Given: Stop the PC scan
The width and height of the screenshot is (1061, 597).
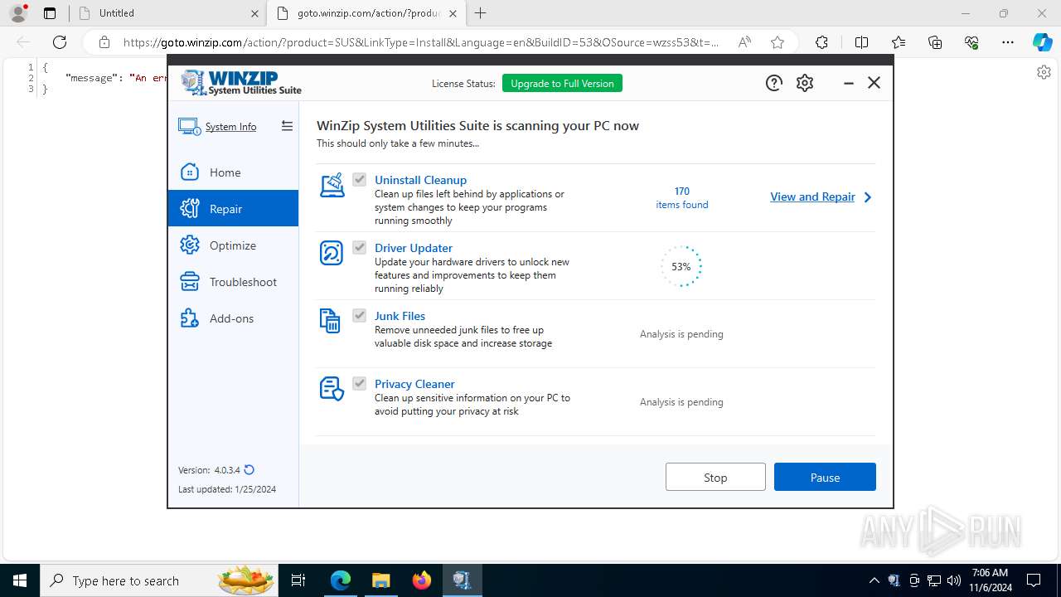Looking at the screenshot, I should click(715, 477).
